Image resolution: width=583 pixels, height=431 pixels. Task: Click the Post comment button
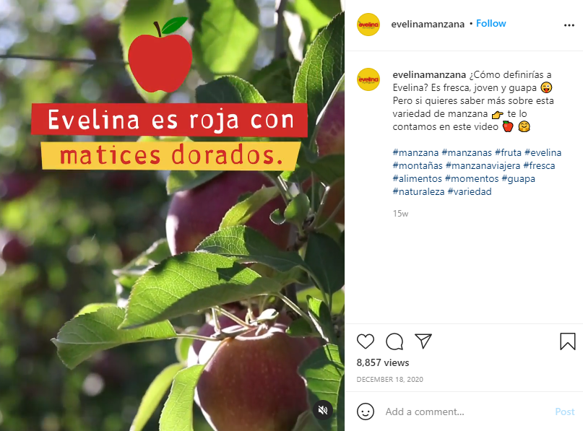[564, 412]
